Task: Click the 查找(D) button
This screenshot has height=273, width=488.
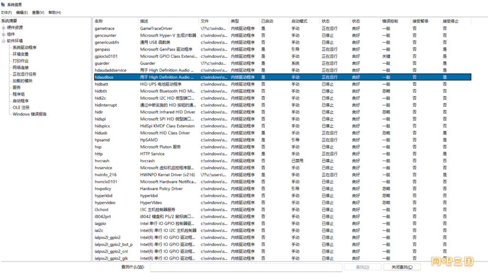Action: [363, 267]
